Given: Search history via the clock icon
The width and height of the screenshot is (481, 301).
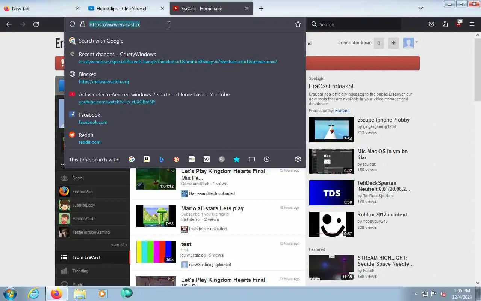Looking at the screenshot, I should (x=267, y=159).
